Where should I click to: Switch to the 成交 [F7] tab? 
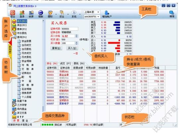(66, 64)
